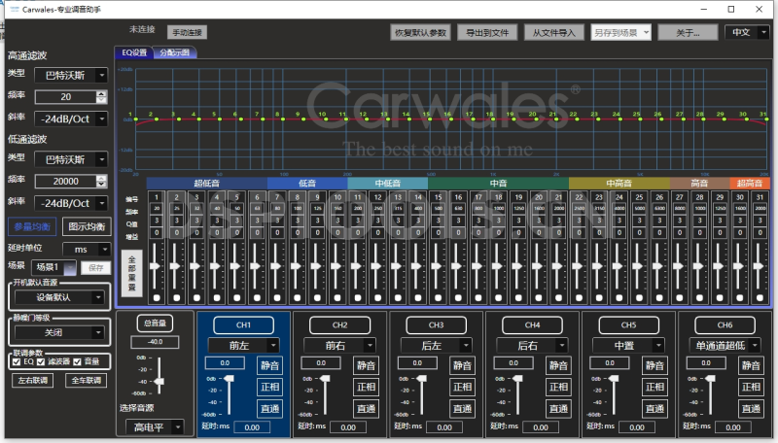
Task: Select the EQ设置 tab
Action: click(132, 52)
